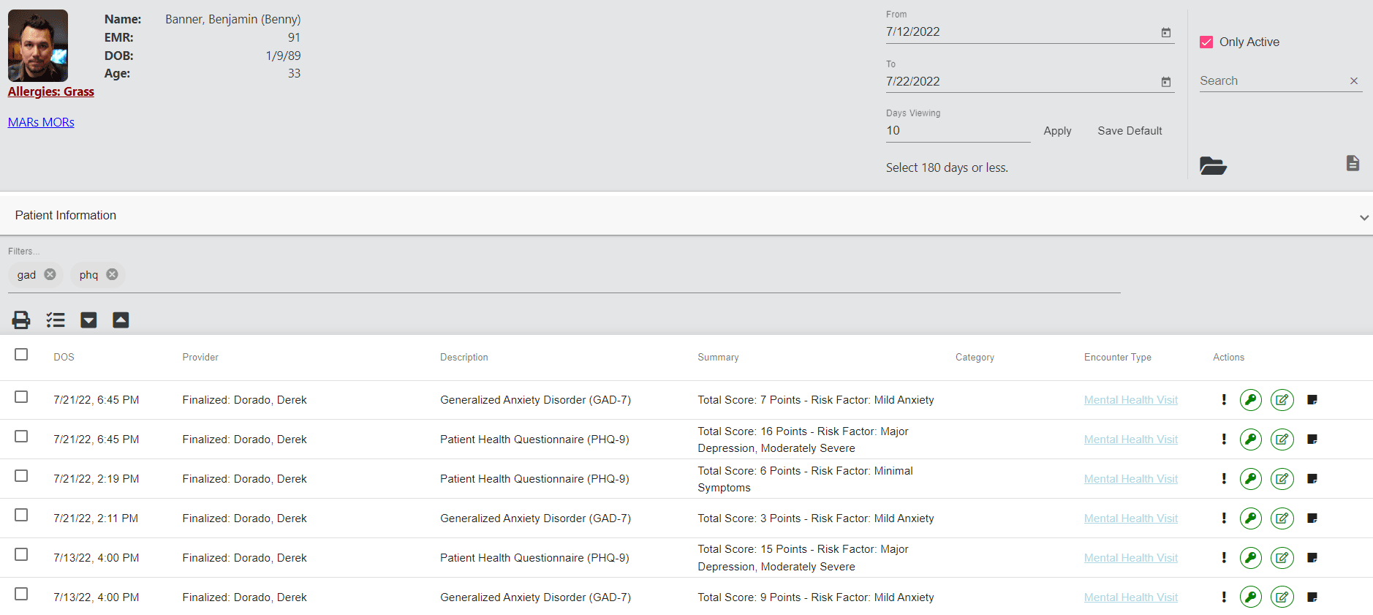
Task: Uncheck the Only Active checkbox
Action: coord(1206,42)
